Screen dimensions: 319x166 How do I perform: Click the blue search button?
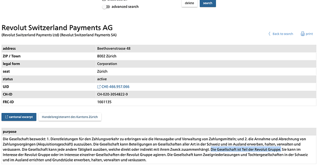208,3
